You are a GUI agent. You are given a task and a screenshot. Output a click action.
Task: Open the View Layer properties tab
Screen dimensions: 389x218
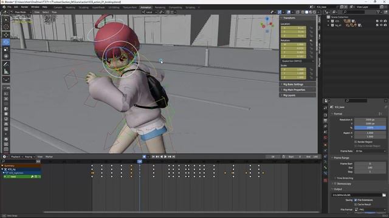[x=326, y=127]
